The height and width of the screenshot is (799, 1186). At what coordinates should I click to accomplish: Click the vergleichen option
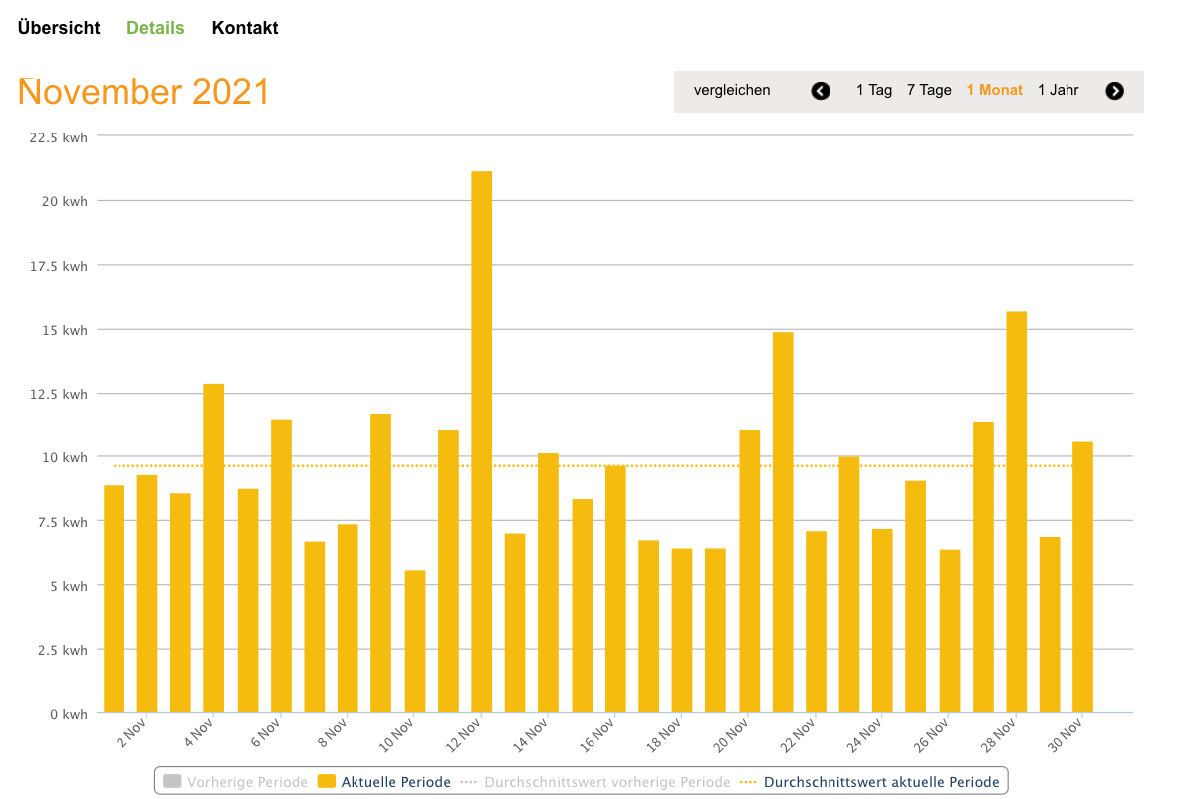(732, 90)
